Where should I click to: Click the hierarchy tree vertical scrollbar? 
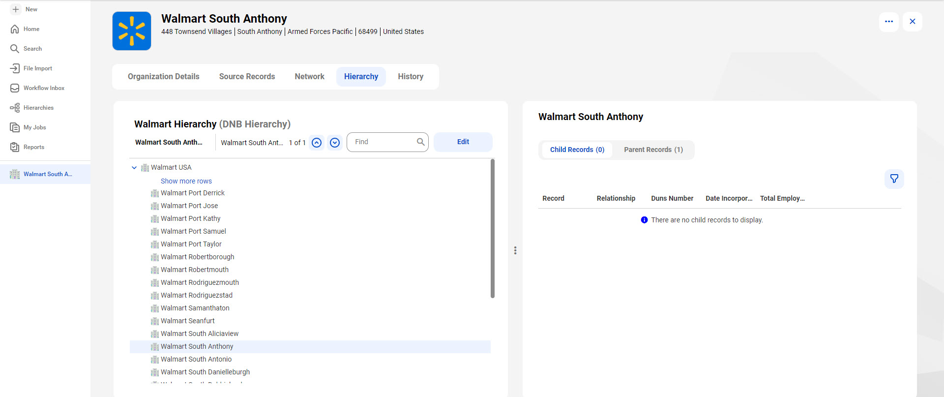(493, 228)
